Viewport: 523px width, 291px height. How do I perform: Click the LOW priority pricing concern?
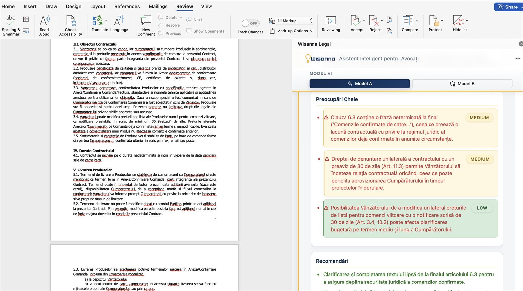(x=411, y=218)
